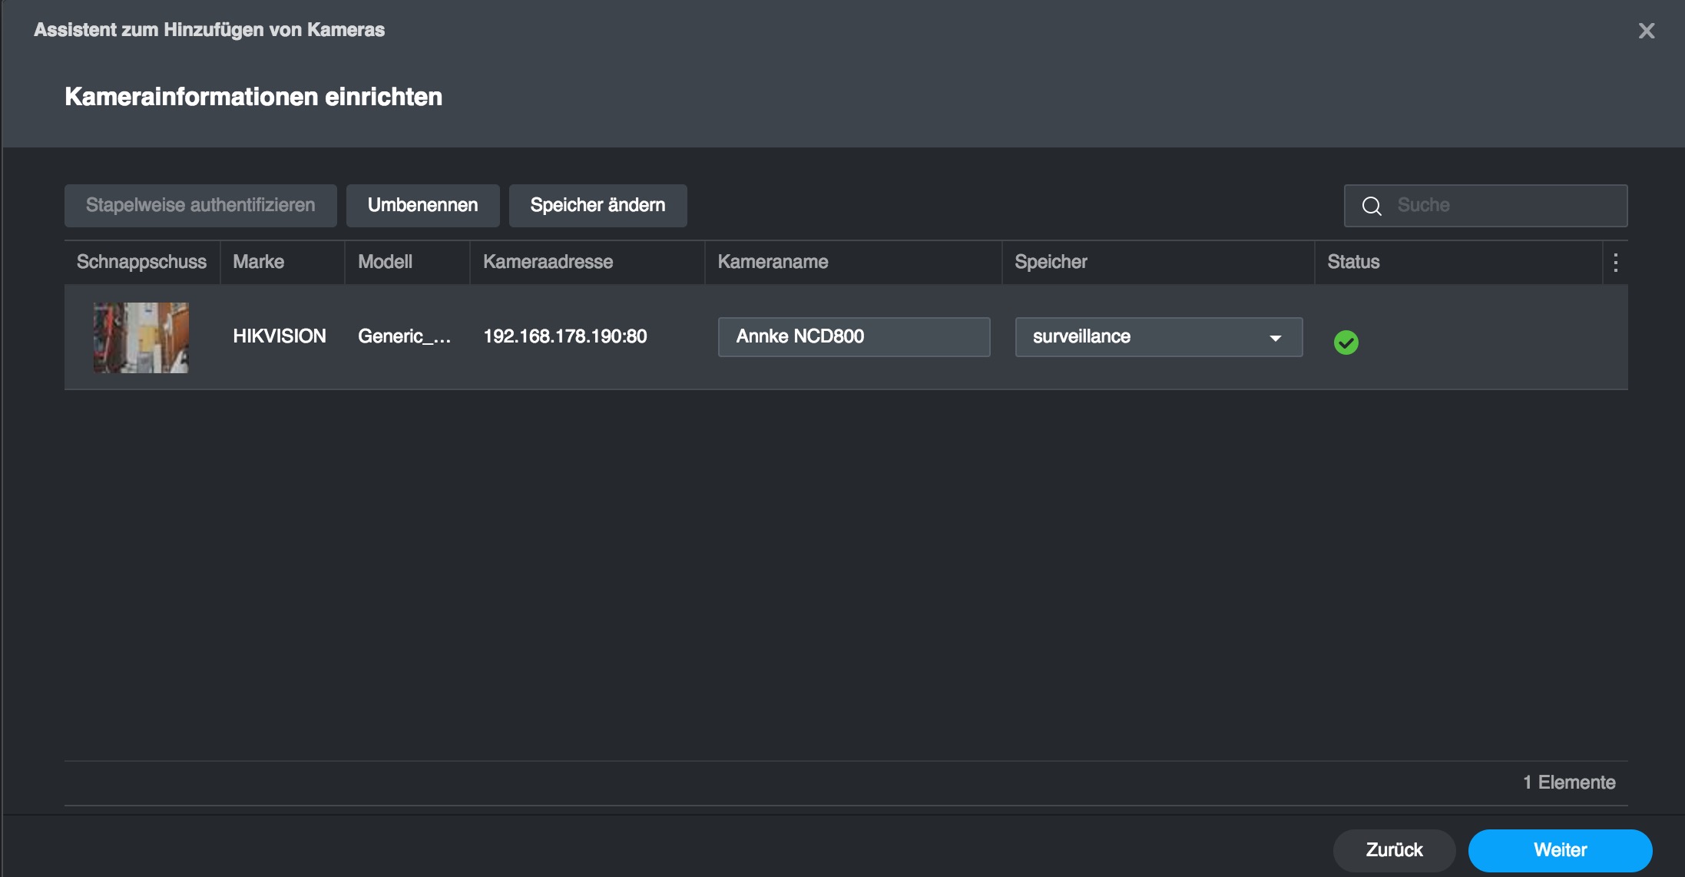This screenshot has width=1685, height=877.
Task: Click the Umbenennen button
Action: click(x=422, y=205)
